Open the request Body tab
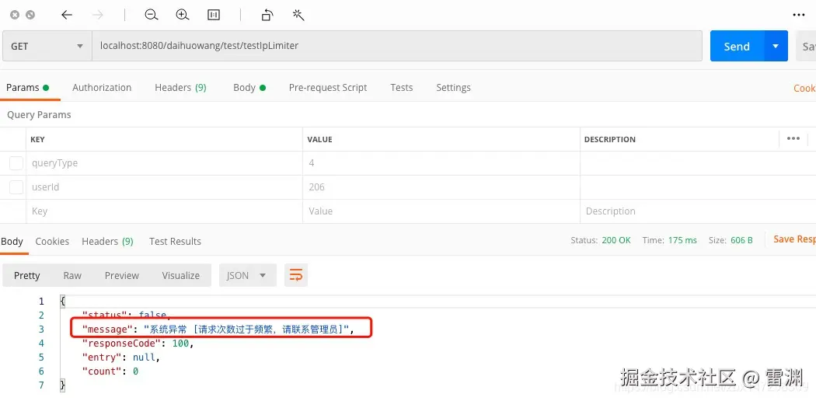Viewport: 816px width, 401px height. [249, 87]
